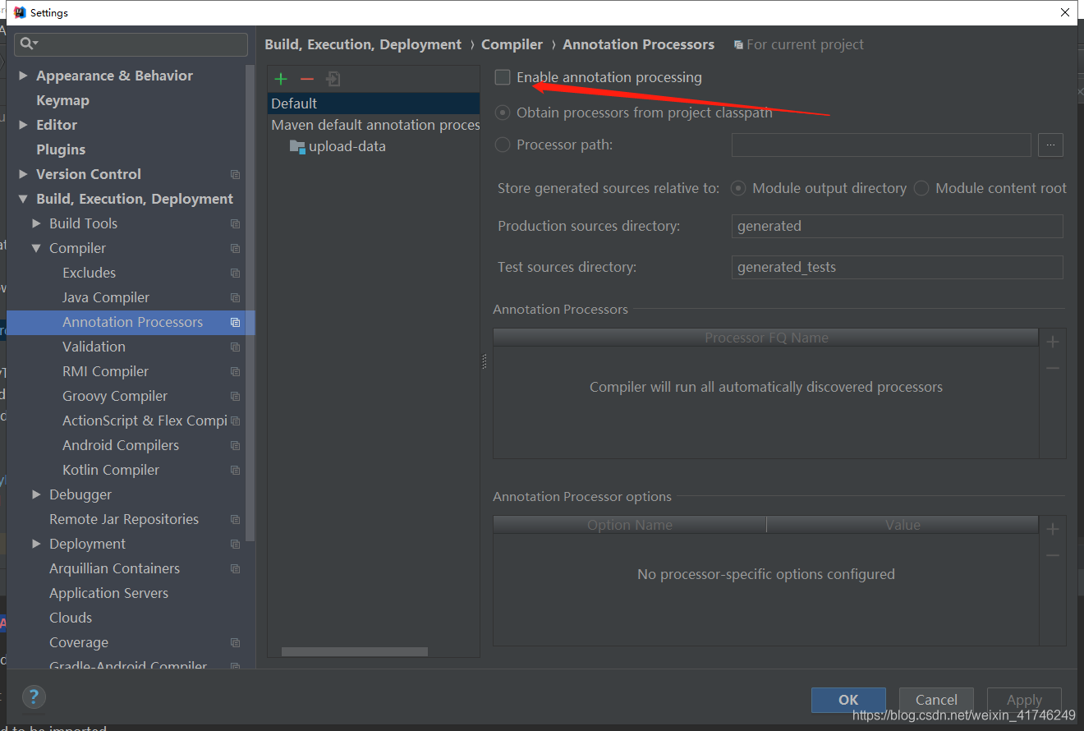The height and width of the screenshot is (731, 1084).
Task: Expand the Debugger section
Action: pos(36,494)
